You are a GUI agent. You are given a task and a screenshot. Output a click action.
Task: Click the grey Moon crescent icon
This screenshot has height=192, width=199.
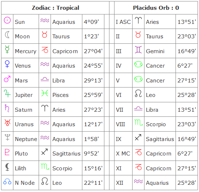(x=7, y=35)
